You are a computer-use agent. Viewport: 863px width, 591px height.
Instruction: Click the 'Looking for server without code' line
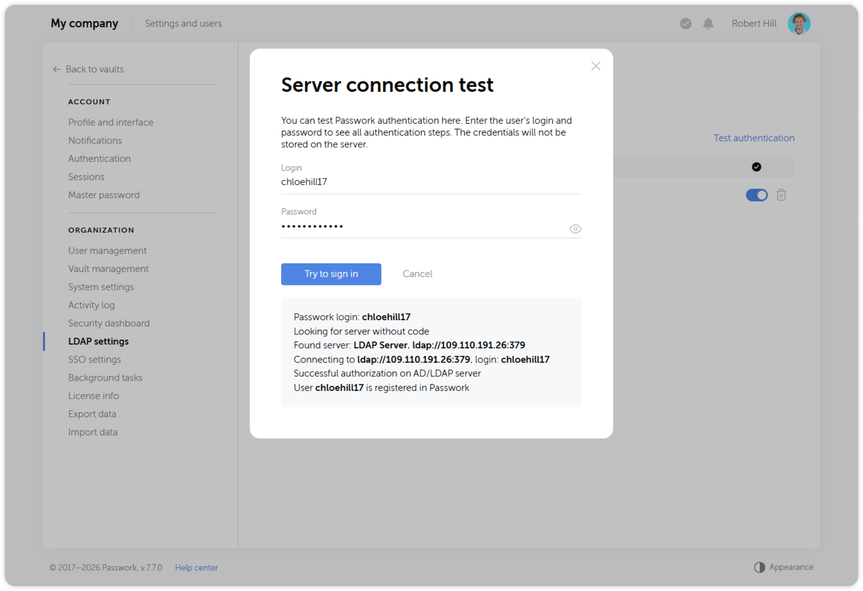[x=361, y=331]
